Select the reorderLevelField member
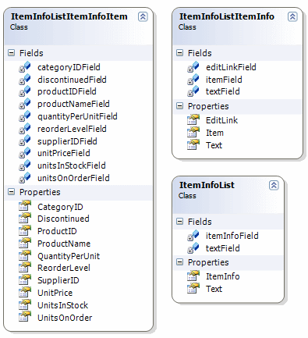The height and width of the screenshot is (338, 308). (x=72, y=129)
